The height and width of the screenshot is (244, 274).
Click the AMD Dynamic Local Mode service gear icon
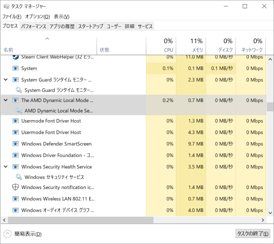tap(19, 111)
